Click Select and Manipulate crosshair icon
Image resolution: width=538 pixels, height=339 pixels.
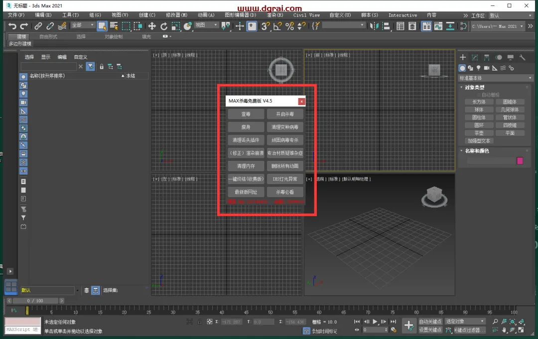point(240,26)
